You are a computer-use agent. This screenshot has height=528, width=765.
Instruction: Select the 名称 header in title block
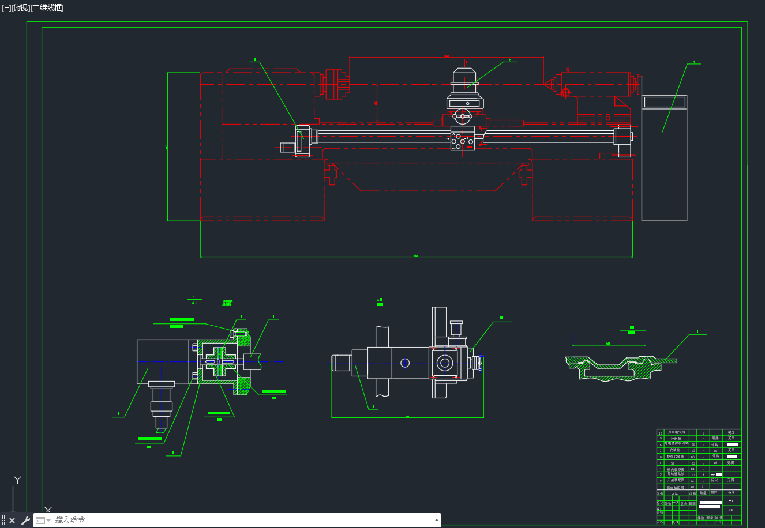click(x=675, y=493)
